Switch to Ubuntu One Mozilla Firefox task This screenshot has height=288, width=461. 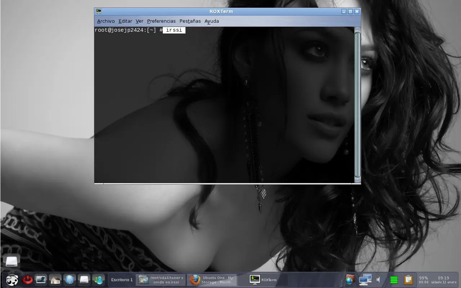pos(212,280)
